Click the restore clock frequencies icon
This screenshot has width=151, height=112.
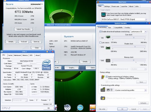pos(103,98)
